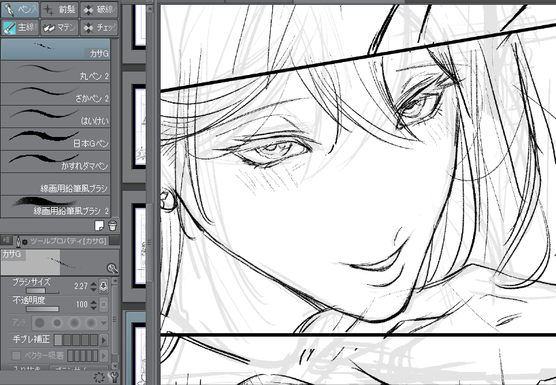
Task: Click the tool property scrollbar thumb
Action: (x=114, y=320)
